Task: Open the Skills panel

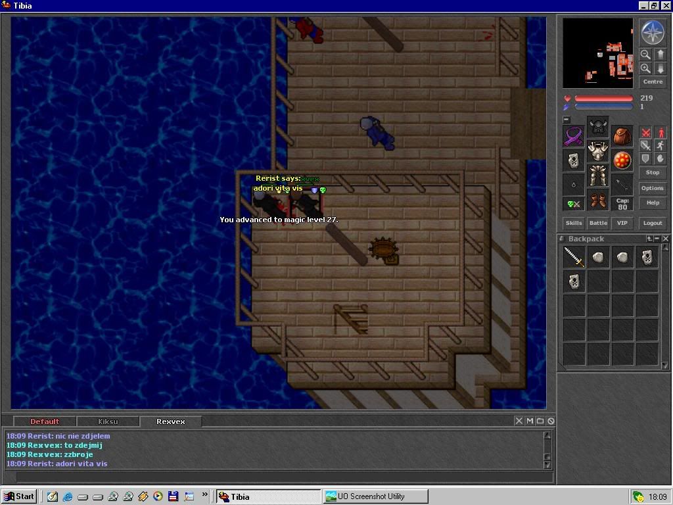Action: [573, 223]
